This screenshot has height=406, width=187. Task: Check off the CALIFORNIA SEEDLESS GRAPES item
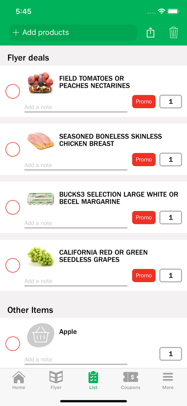13,265
